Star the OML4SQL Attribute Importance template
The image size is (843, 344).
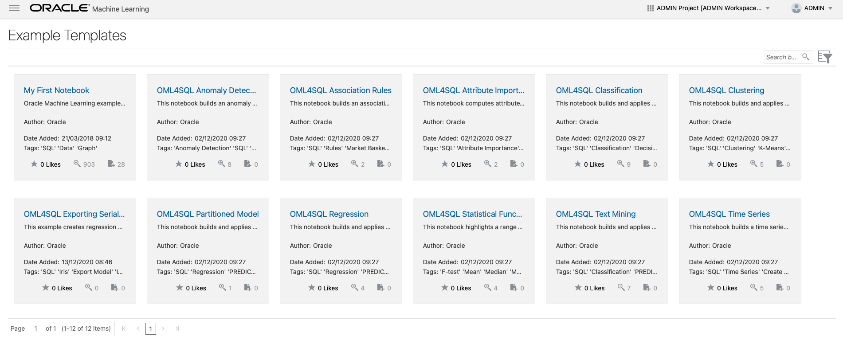445,164
